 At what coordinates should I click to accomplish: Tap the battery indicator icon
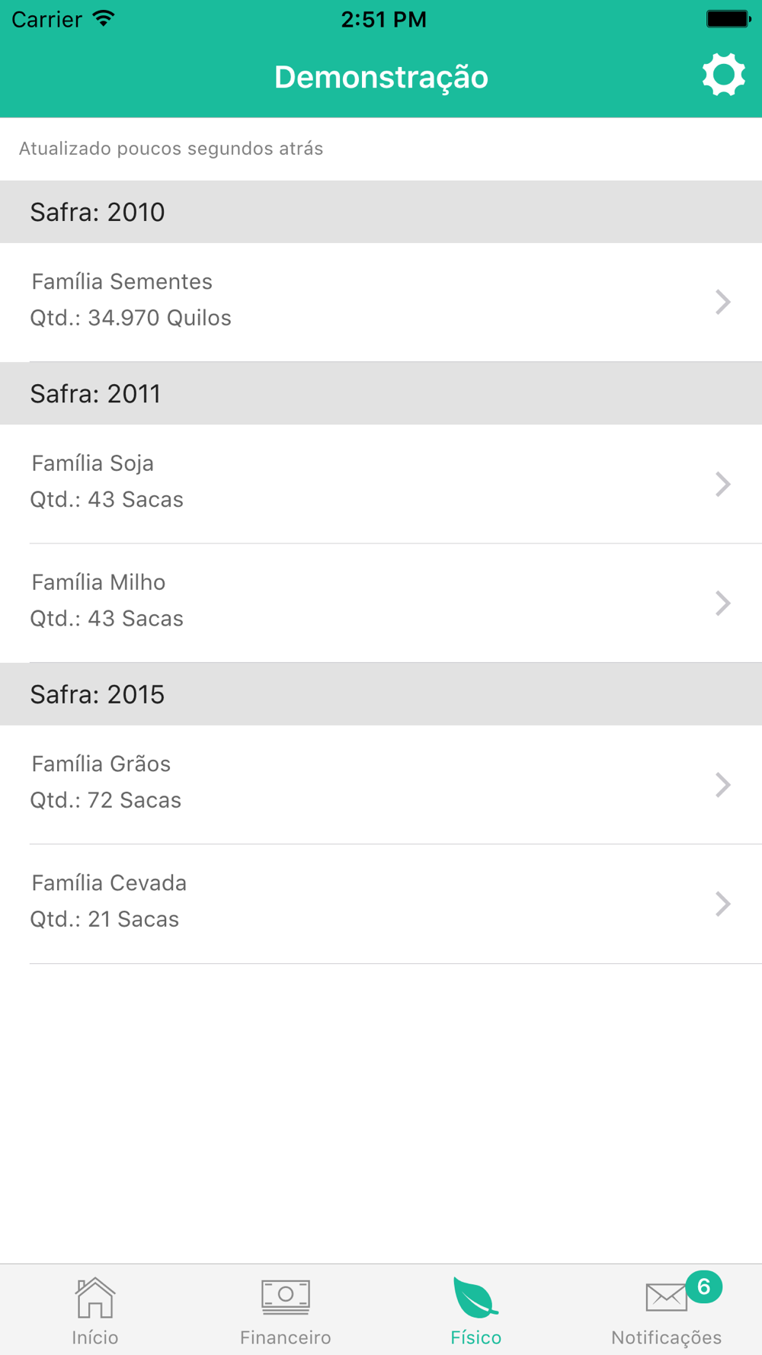pos(728,19)
